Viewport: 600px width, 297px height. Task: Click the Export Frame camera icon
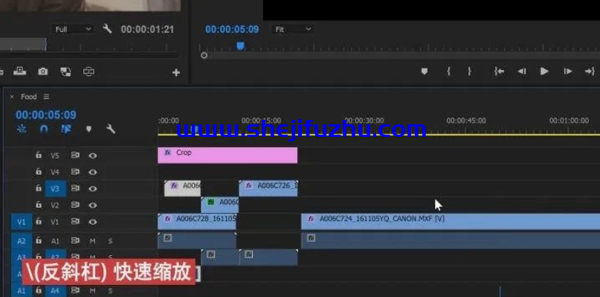[x=43, y=71]
